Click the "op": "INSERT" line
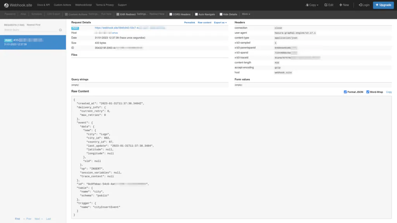This screenshot has height=223, width=397. tap(92, 169)
